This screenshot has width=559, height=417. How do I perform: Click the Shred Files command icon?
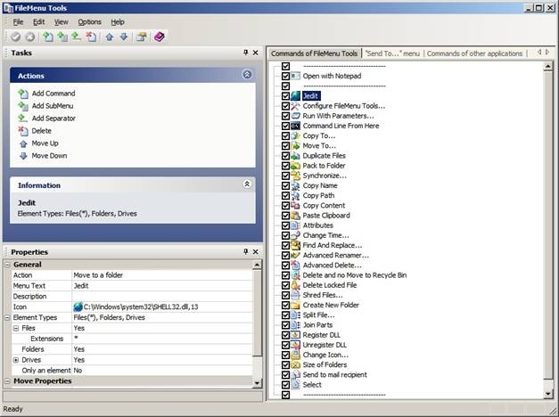click(x=295, y=295)
